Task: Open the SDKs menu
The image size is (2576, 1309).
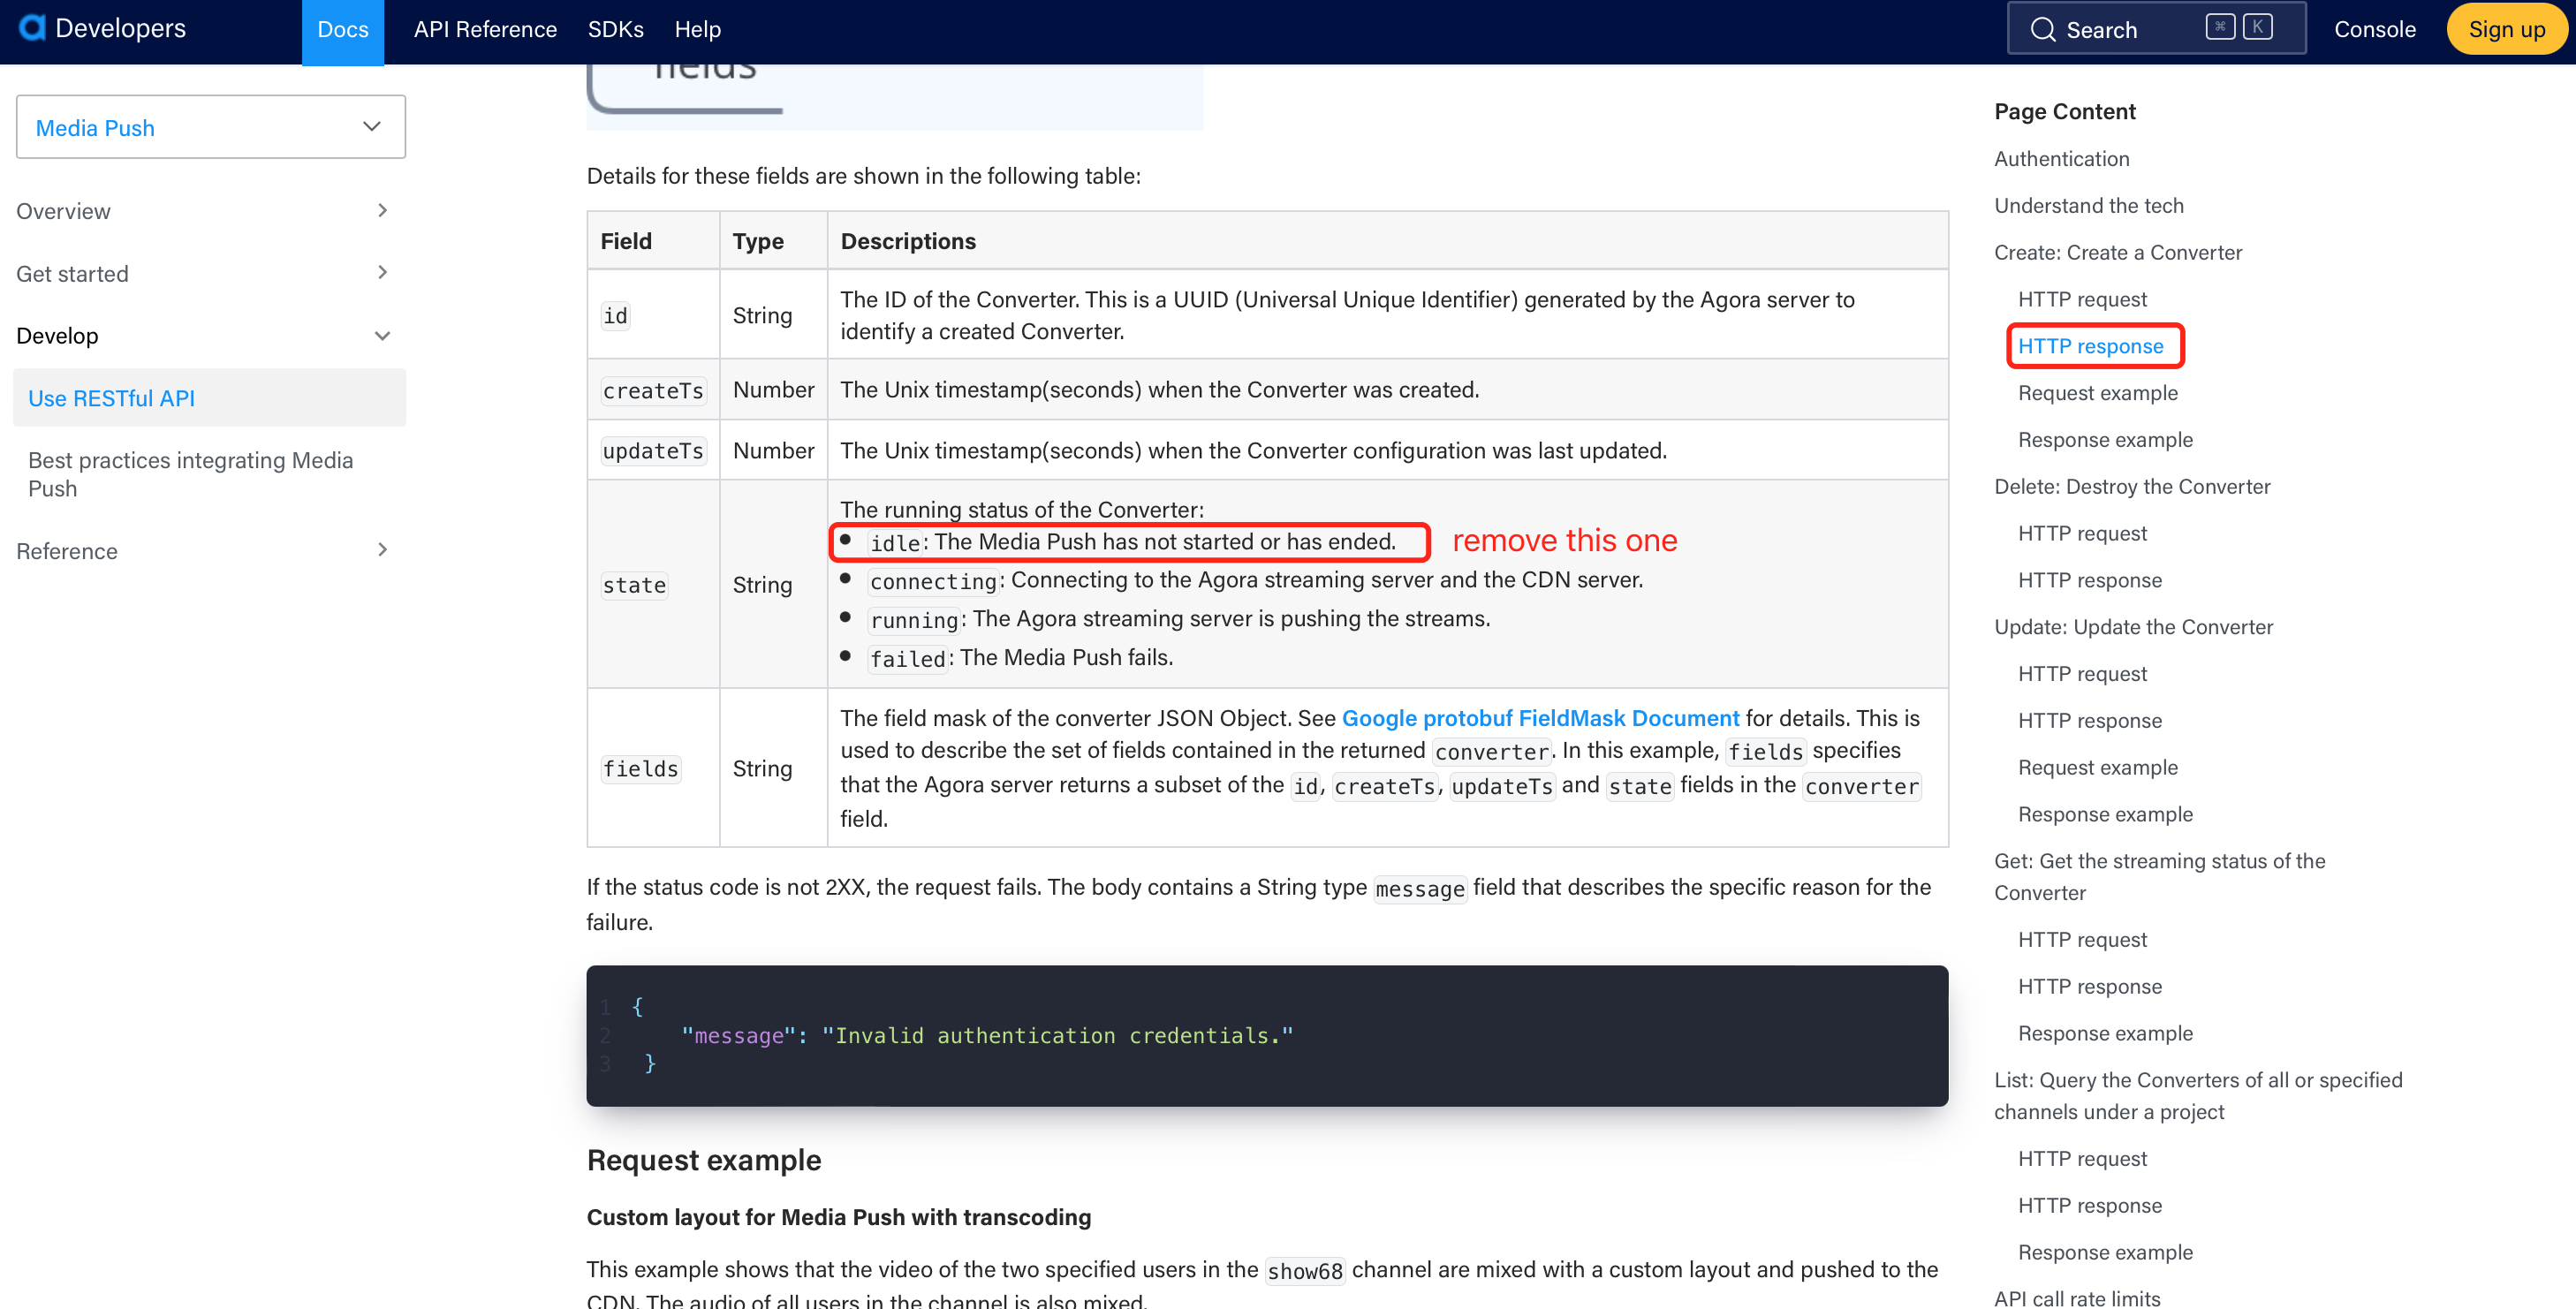Action: (616, 29)
